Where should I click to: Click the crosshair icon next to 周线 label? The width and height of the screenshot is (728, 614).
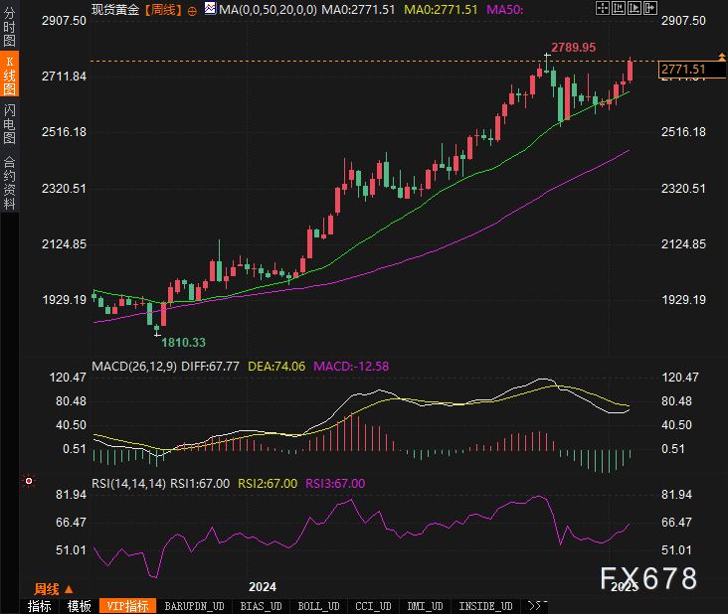(192, 9)
